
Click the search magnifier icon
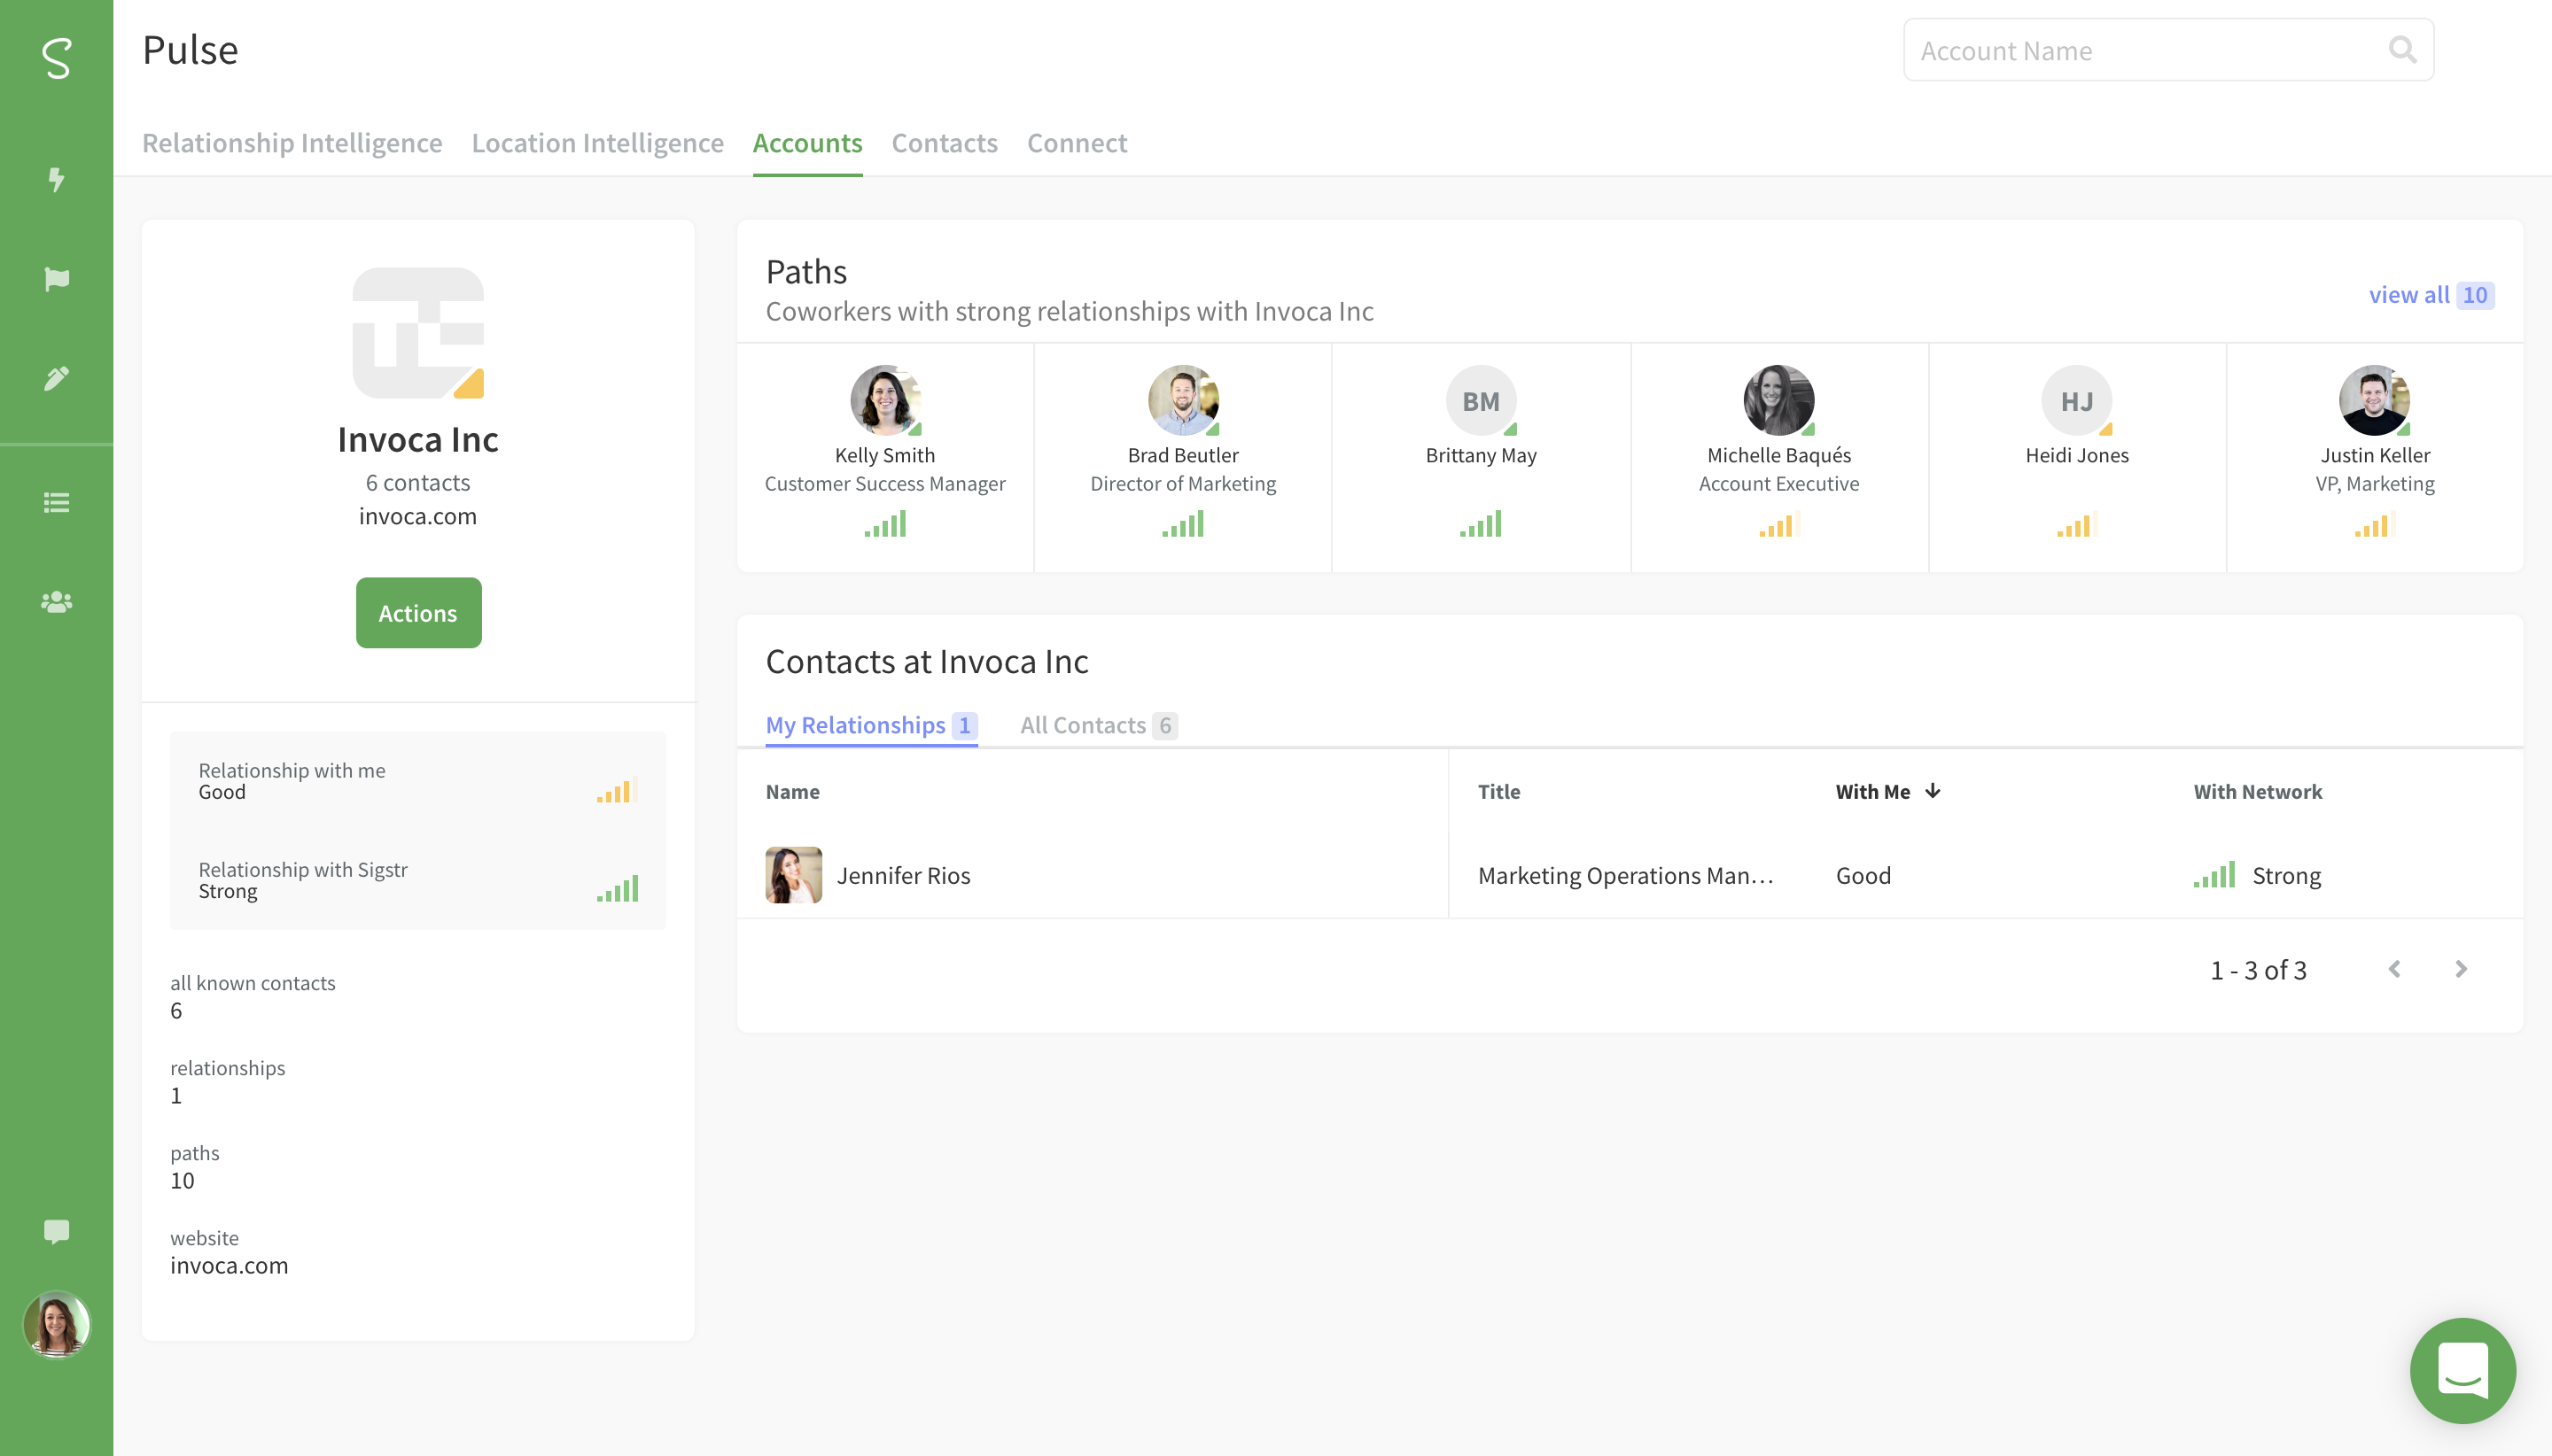[x=2402, y=49]
